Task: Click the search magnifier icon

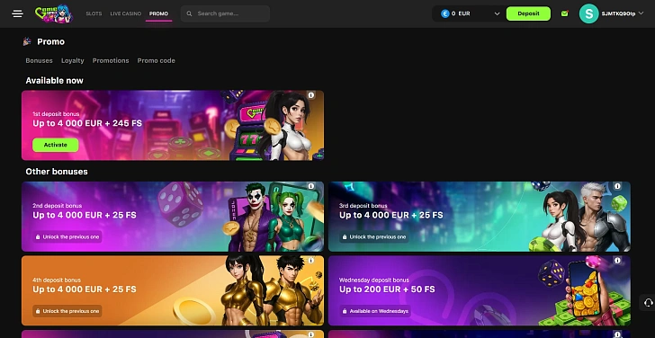Action: click(x=189, y=13)
